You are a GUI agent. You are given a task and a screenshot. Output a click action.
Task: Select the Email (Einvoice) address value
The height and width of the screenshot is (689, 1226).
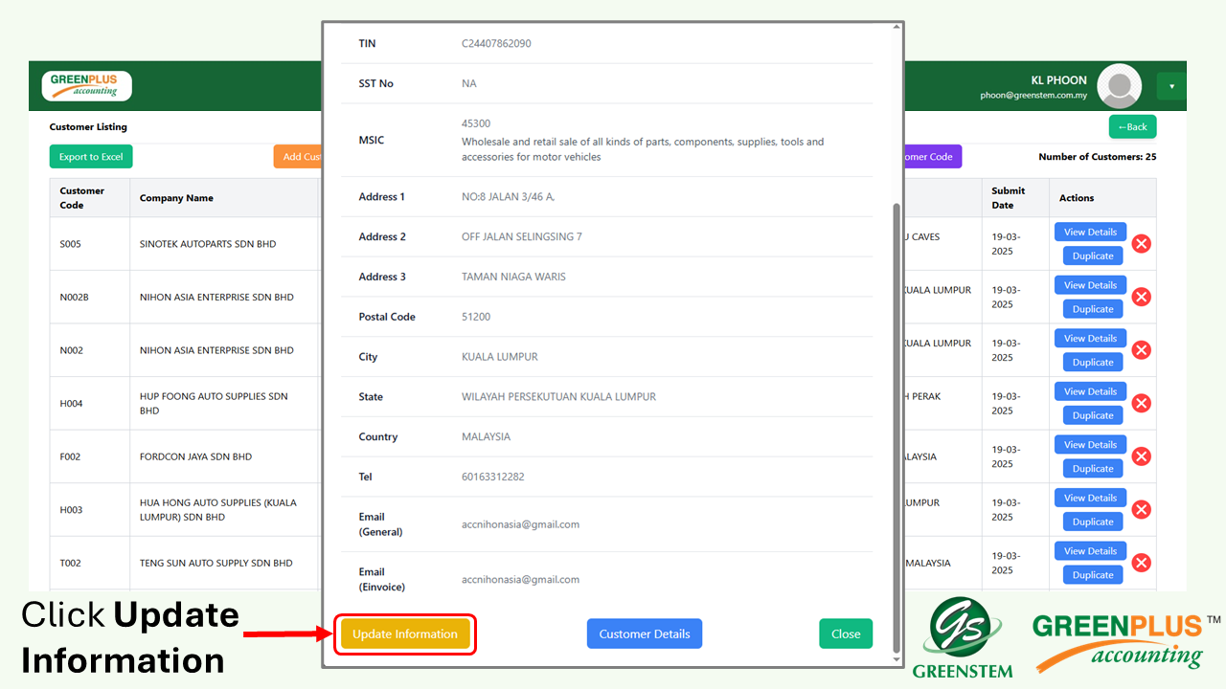pos(520,579)
